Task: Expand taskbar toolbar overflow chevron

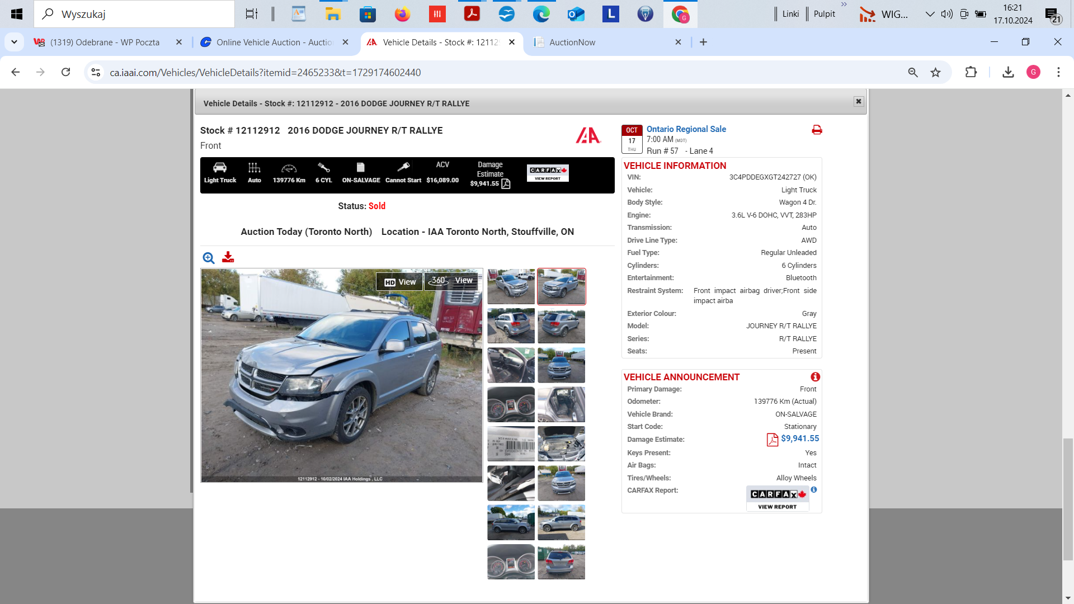Action: 844,4
